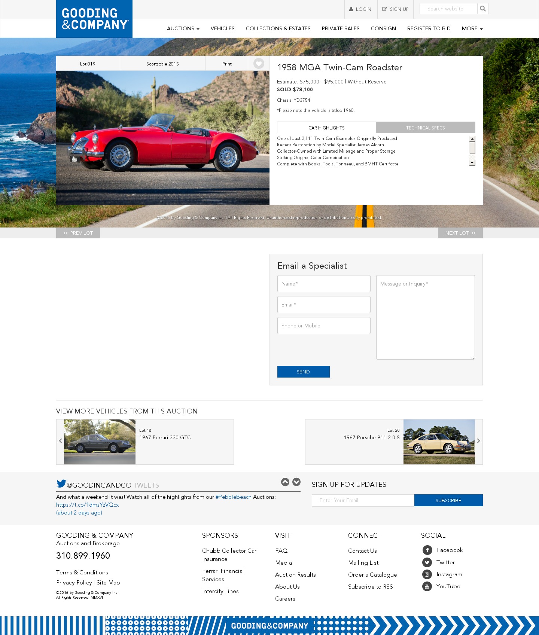Screen dimensions: 539x635
Task: Open the Careers link
Action: 285,599
